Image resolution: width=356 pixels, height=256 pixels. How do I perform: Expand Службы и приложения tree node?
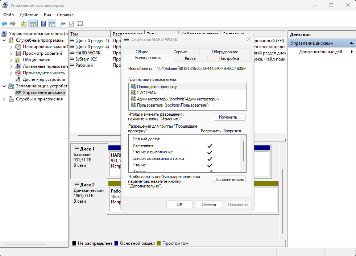[x=4, y=99]
